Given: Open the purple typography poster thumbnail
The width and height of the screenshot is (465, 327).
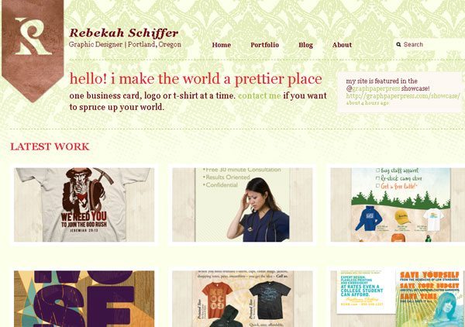Looking at the screenshot, I should [x=84, y=299].
